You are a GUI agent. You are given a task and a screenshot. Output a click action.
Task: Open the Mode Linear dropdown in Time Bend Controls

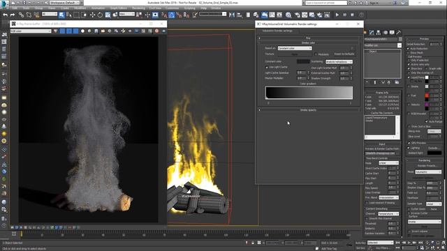click(x=388, y=163)
